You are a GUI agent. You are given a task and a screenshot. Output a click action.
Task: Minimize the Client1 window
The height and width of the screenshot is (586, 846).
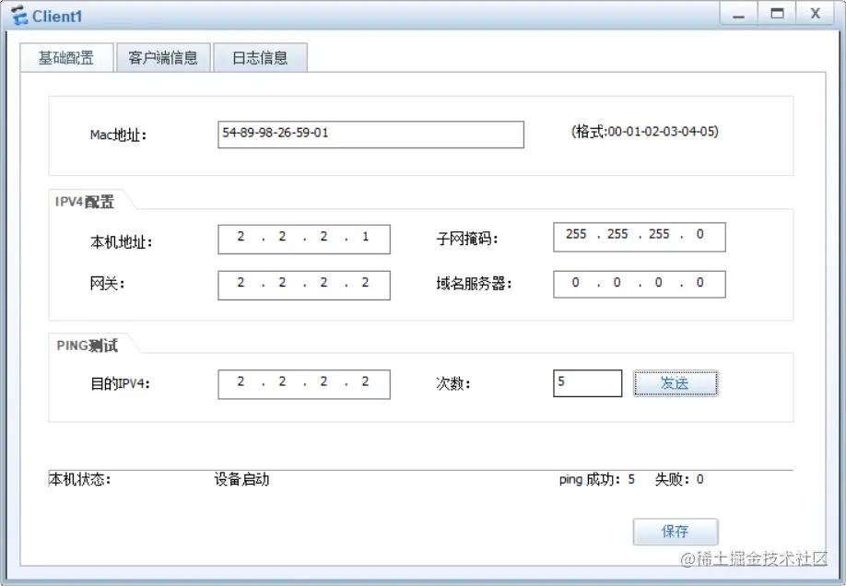coord(738,13)
